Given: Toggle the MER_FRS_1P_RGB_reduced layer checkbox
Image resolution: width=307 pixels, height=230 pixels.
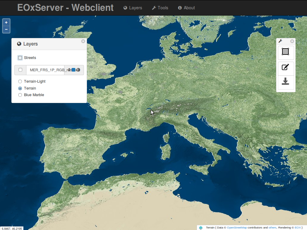Looking at the screenshot, I should click(20, 70).
